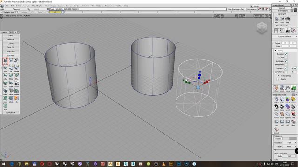The height and width of the screenshot is (167, 298).
Task: Click the Workspaces button
Action: tap(252, 9)
